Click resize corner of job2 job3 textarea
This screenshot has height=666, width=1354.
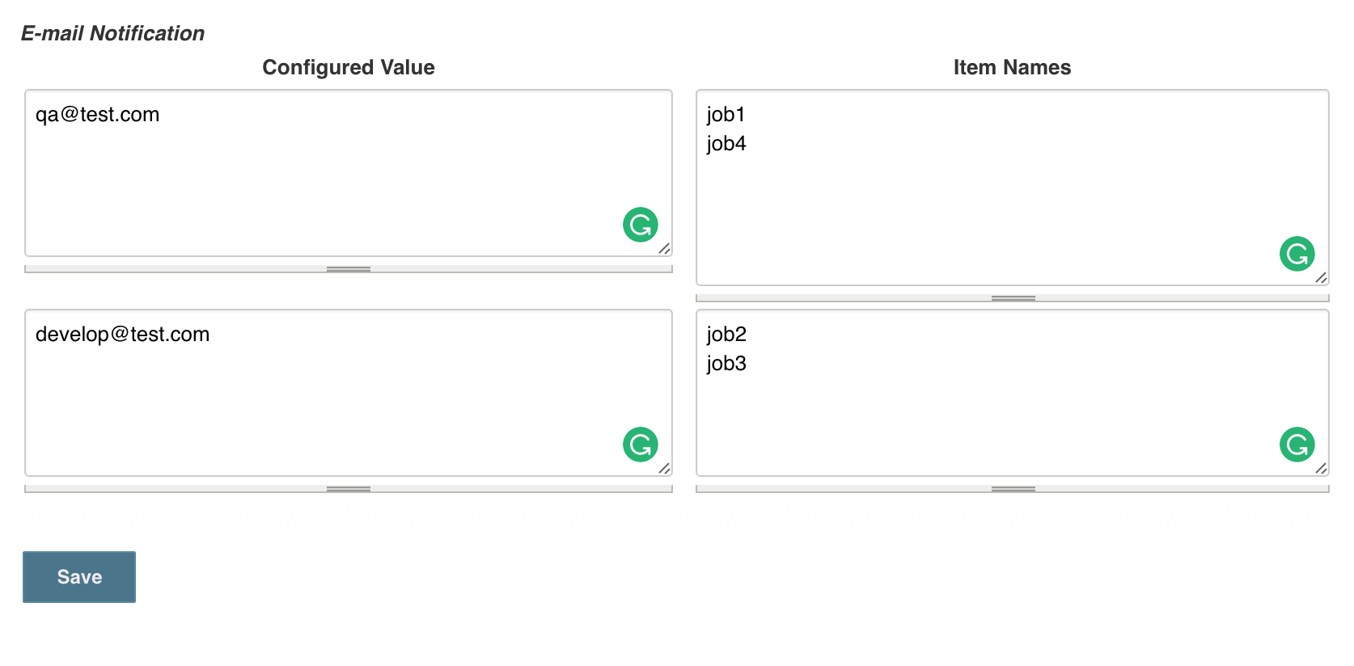tap(1322, 469)
